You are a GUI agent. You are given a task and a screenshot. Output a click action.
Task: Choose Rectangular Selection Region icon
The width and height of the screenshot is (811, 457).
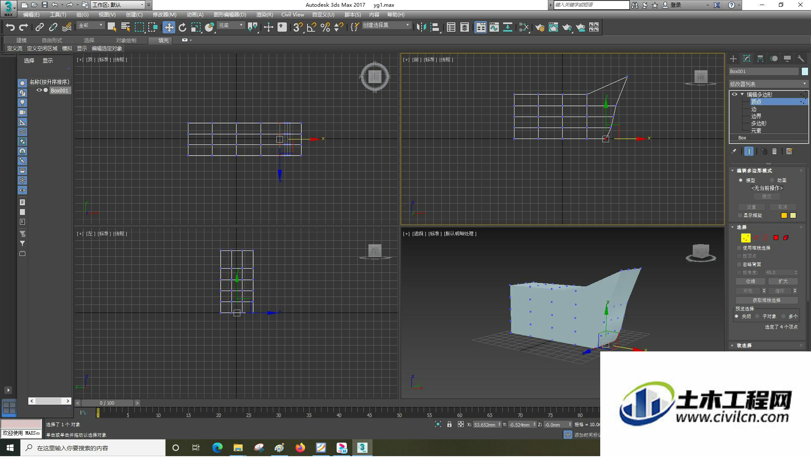click(x=139, y=27)
